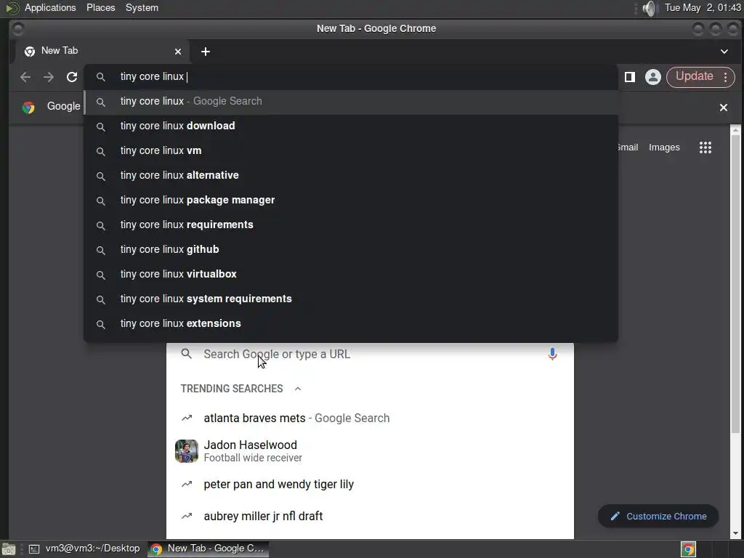
Task: Open the Images link
Action: click(664, 147)
